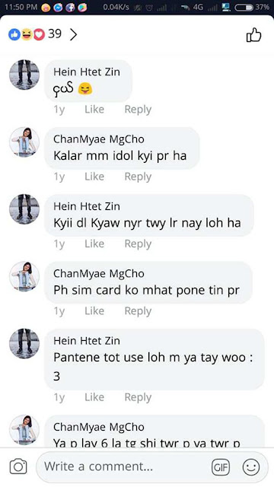Like the 'Pantene tot use loh' comment
This screenshot has height=487, width=274.
coord(94,397)
